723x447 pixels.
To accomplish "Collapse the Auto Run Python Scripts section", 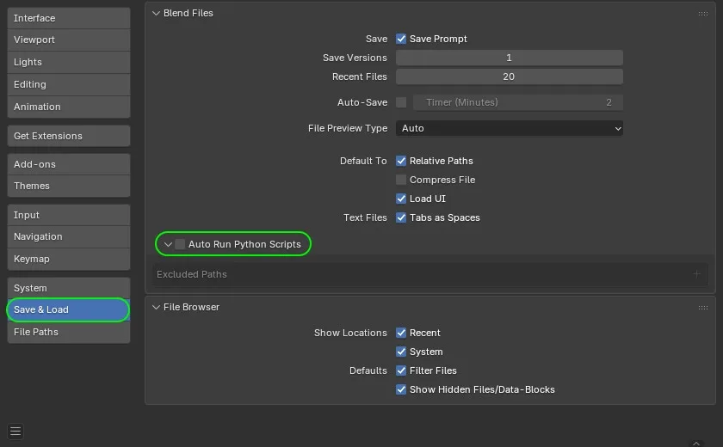I will click(x=168, y=244).
